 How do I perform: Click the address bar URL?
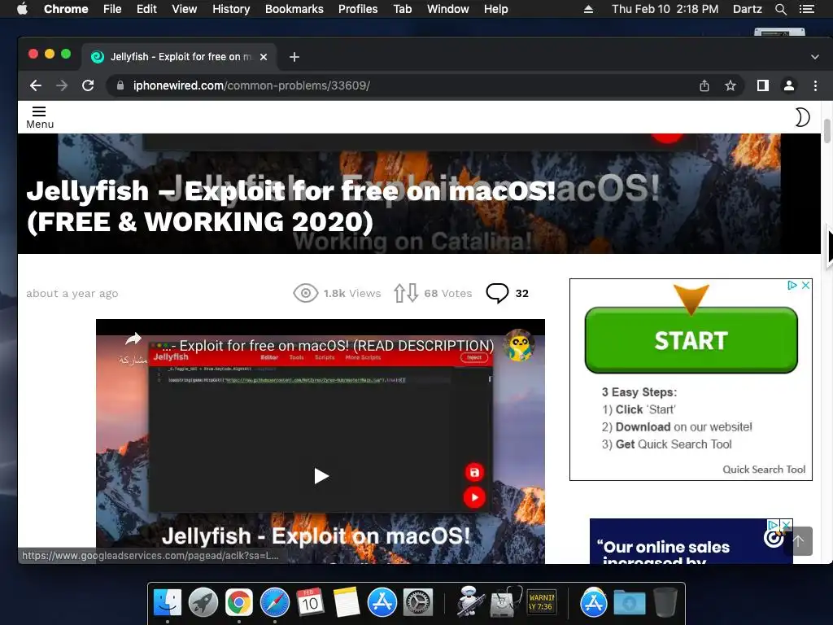[x=251, y=85]
